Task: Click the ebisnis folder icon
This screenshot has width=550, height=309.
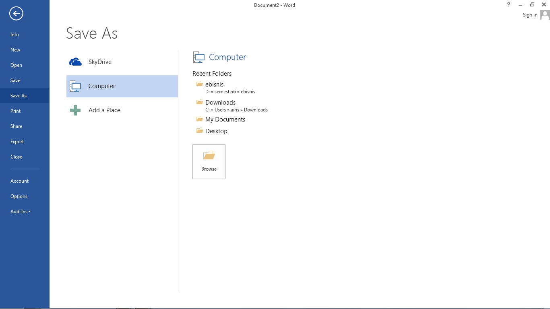Action: (x=199, y=84)
